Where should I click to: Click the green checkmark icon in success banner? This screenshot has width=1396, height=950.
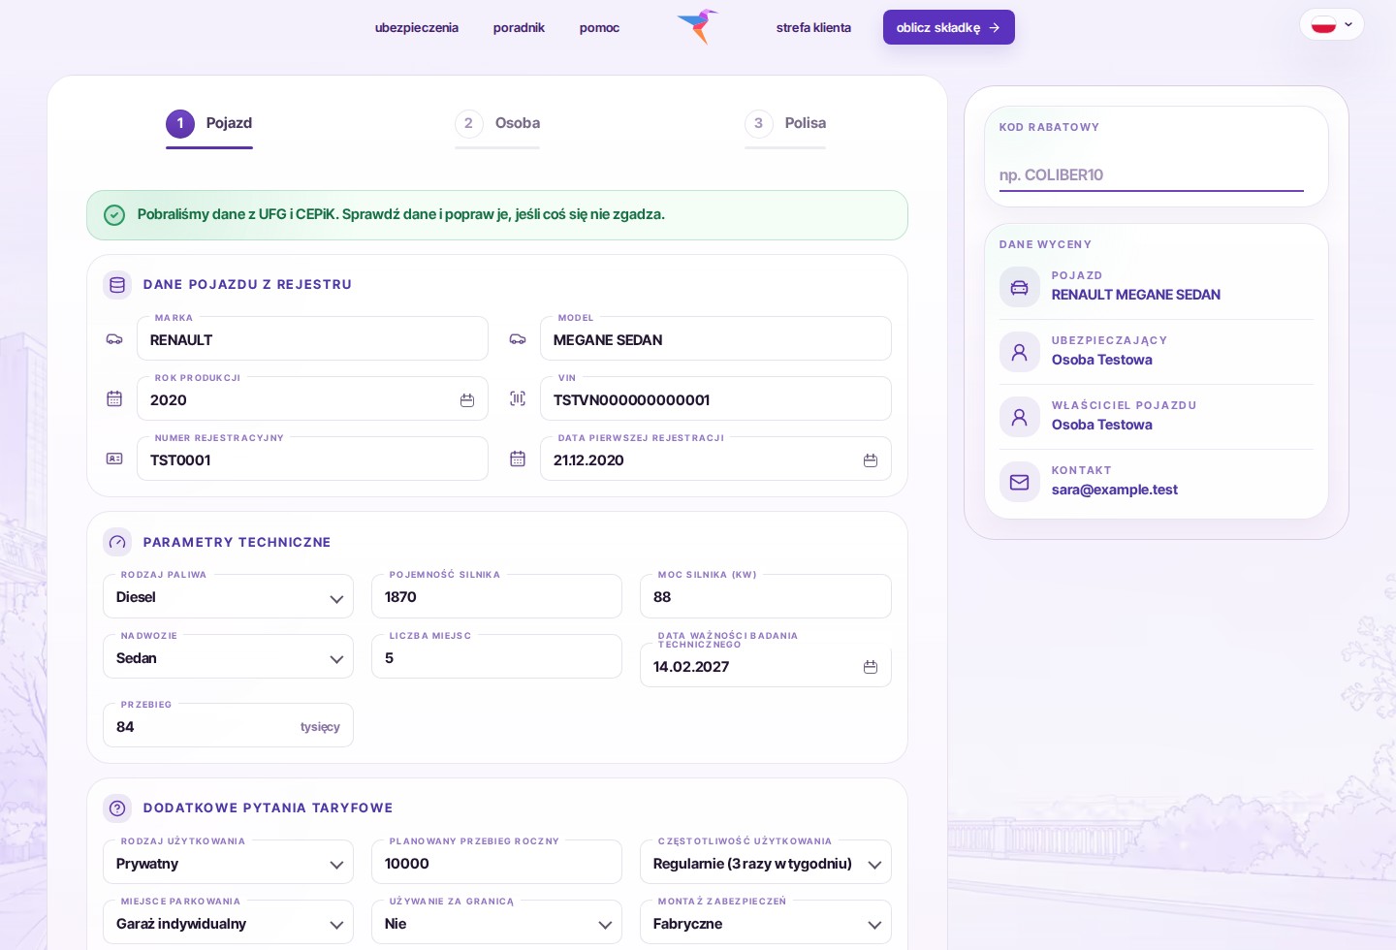pyautogui.click(x=114, y=215)
